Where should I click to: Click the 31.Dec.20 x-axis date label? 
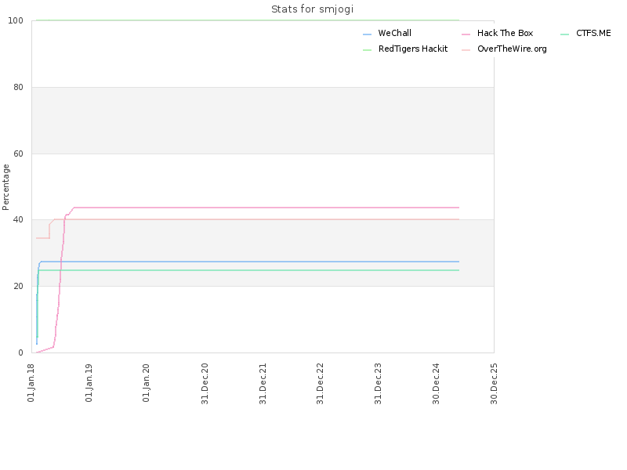coord(205,384)
